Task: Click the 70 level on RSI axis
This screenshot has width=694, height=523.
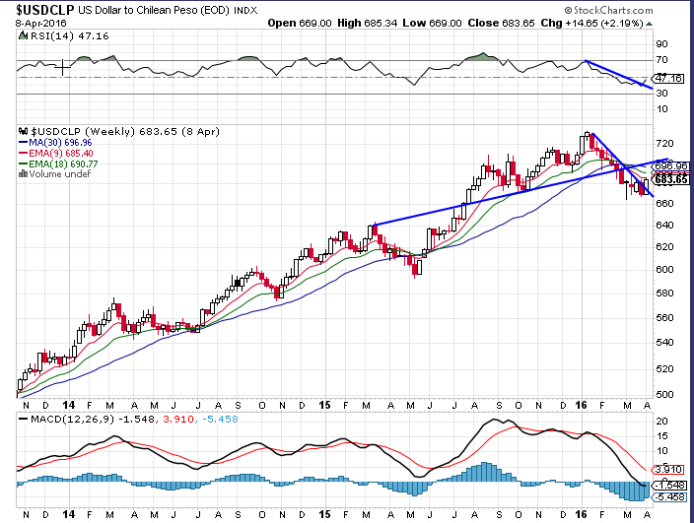Action: click(x=662, y=60)
